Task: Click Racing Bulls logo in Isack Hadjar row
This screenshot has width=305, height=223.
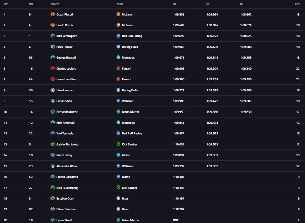Action: [x=118, y=47]
